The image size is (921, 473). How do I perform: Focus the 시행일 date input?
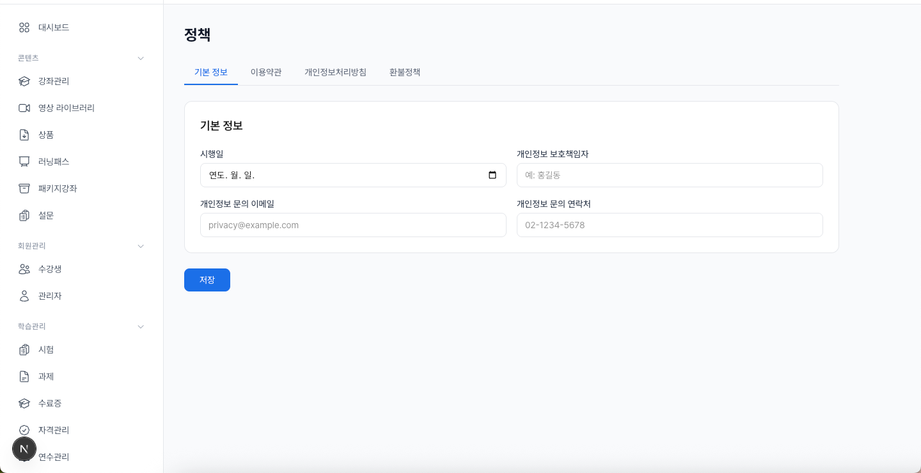[x=353, y=175]
